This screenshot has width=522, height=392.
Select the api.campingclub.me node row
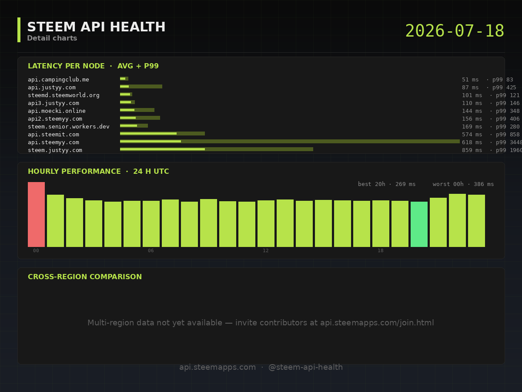coord(270,80)
